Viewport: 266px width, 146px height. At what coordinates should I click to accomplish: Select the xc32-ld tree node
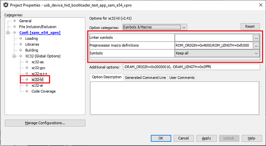[x=37, y=80]
